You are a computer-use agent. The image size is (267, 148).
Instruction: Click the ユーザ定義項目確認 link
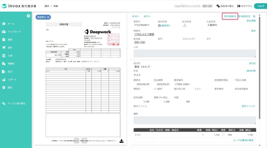[243, 140]
